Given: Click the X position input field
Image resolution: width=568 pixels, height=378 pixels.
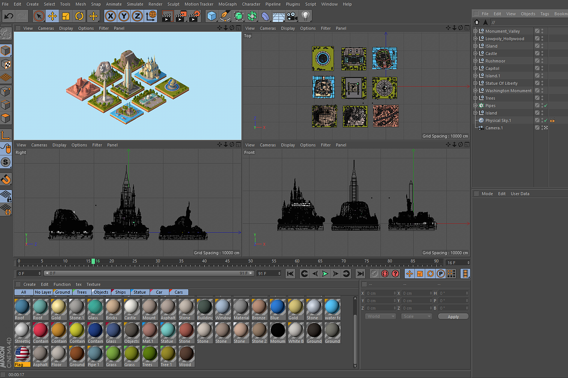Looking at the screenshot, I should [380, 293].
